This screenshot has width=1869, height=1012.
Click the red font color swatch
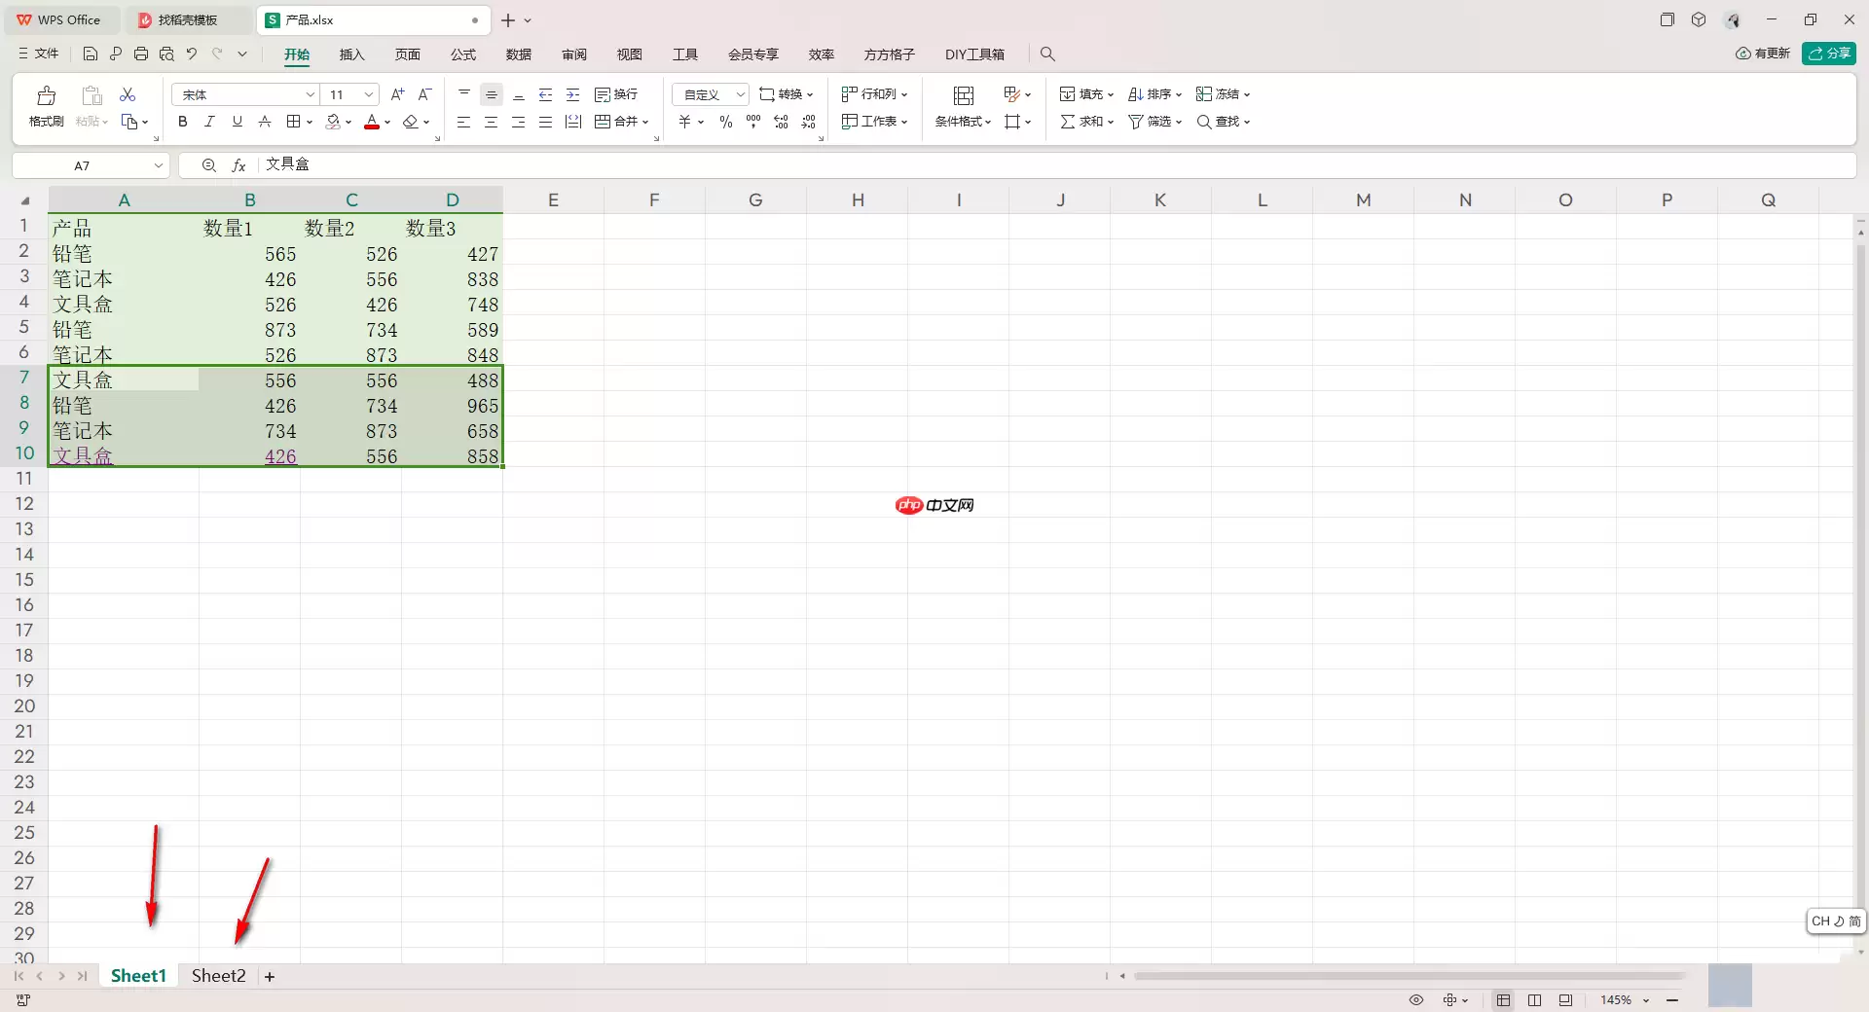(x=371, y=122)
